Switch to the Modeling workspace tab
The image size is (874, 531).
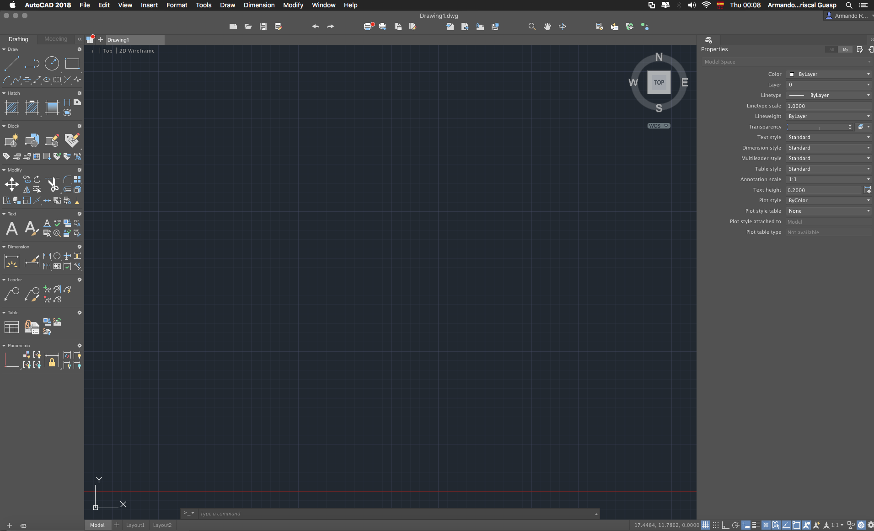(55, 39)
